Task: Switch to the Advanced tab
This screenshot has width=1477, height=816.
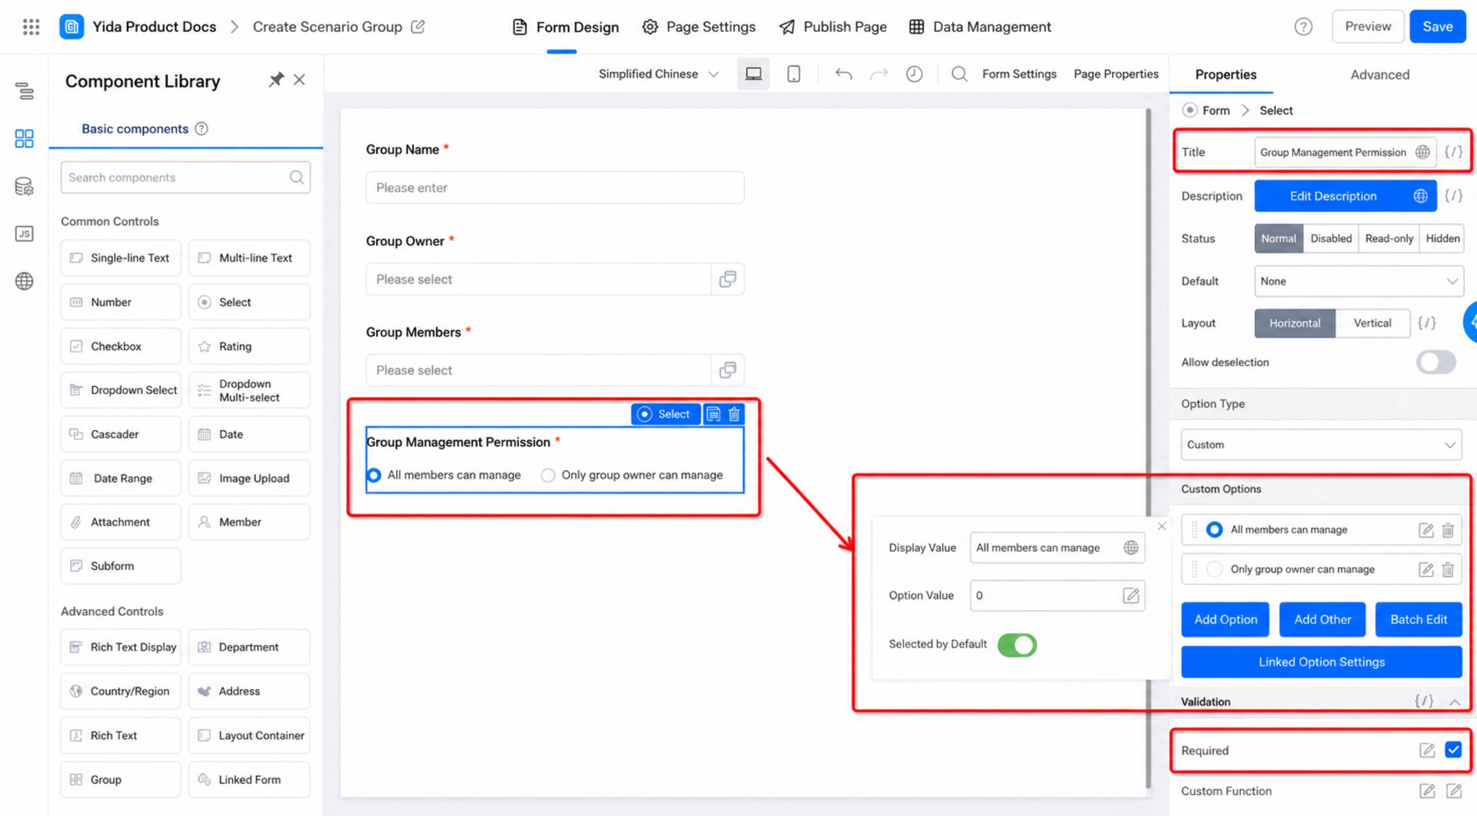Action: [1379, 74]
